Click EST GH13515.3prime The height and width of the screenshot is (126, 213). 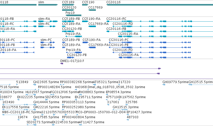[126, 107]
